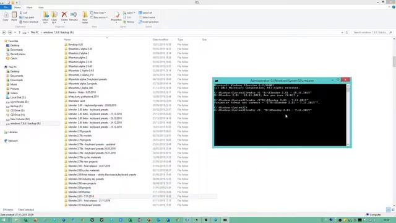Click the Copy icon in the ribbon
Screen dimensions: 396x223
pyautogui.click(x=6, y=17)
